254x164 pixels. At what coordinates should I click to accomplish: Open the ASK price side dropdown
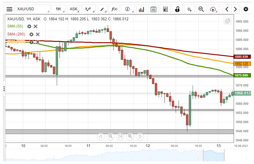74,9
